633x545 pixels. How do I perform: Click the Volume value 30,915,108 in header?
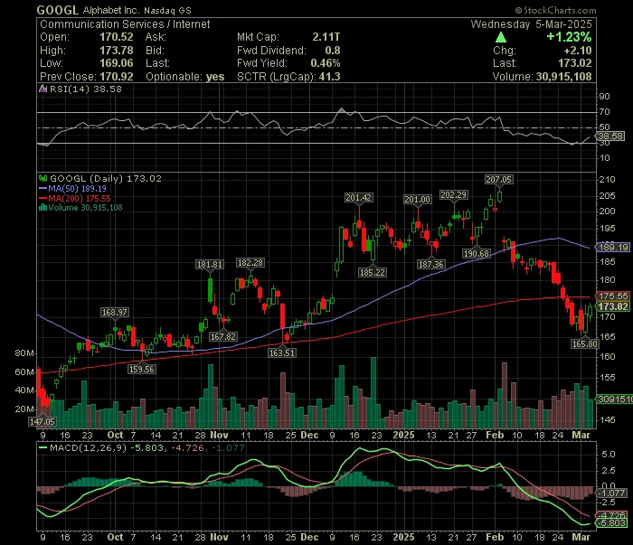coord(563,77)
